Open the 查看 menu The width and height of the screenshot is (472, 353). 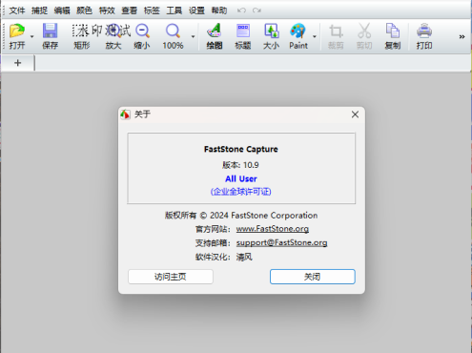[x=129, y=10]
